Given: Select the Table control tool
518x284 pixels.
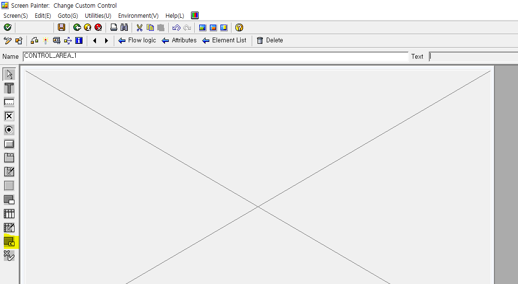Looking at the screenshot, I should click(x=9, y=214).
